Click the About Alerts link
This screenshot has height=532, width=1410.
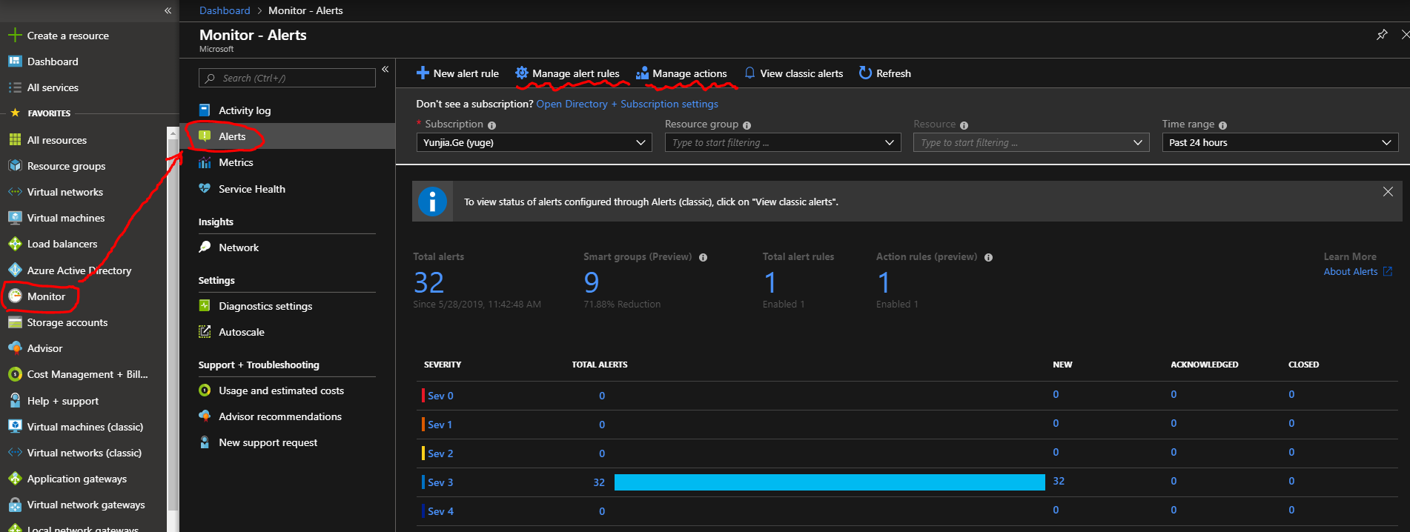(1351, 272)
